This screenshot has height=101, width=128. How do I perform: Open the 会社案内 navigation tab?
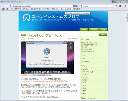[x=94, y=29]
